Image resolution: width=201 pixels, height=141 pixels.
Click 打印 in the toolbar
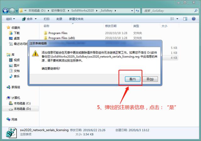pyautogui.click(x=46, y=19)
